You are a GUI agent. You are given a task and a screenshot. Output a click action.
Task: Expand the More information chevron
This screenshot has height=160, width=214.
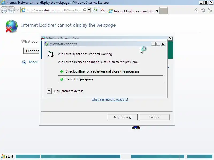click(x=24, y=62)
